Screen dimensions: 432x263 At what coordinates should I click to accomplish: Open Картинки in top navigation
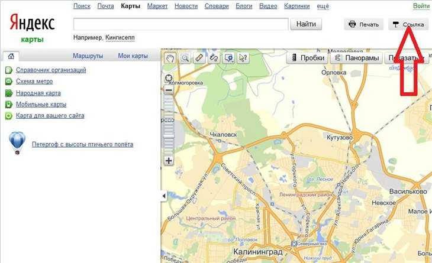pos(296,6)
